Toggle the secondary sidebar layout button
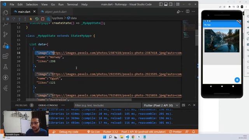Image resolution: width=249 pixels, height=140 pixels. [x=171, y=4]
